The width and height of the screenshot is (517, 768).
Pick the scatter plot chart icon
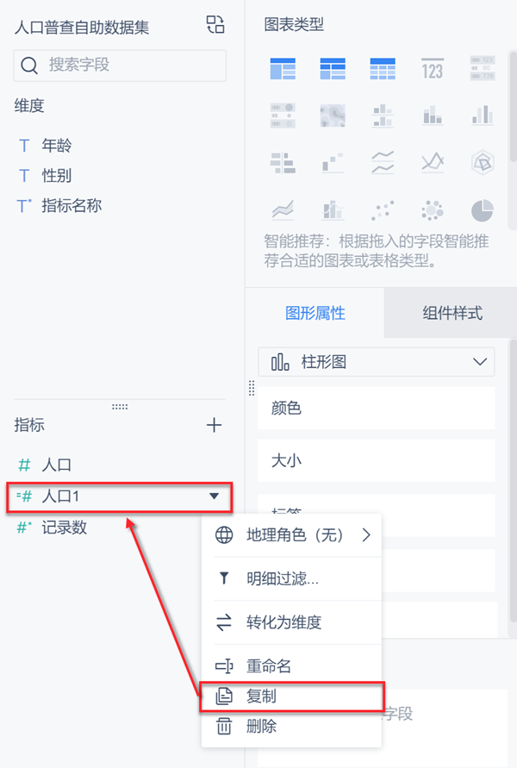click(382, 209)
